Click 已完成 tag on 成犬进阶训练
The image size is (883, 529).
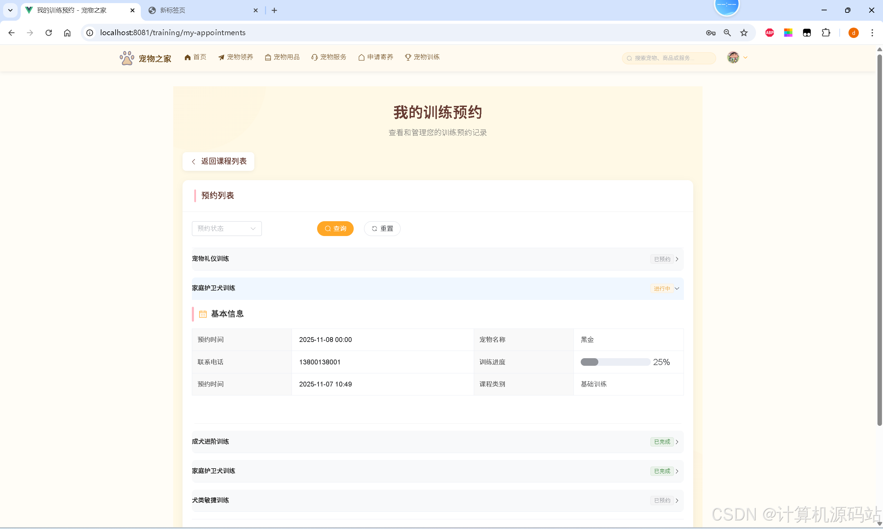(x=662, y=442)
